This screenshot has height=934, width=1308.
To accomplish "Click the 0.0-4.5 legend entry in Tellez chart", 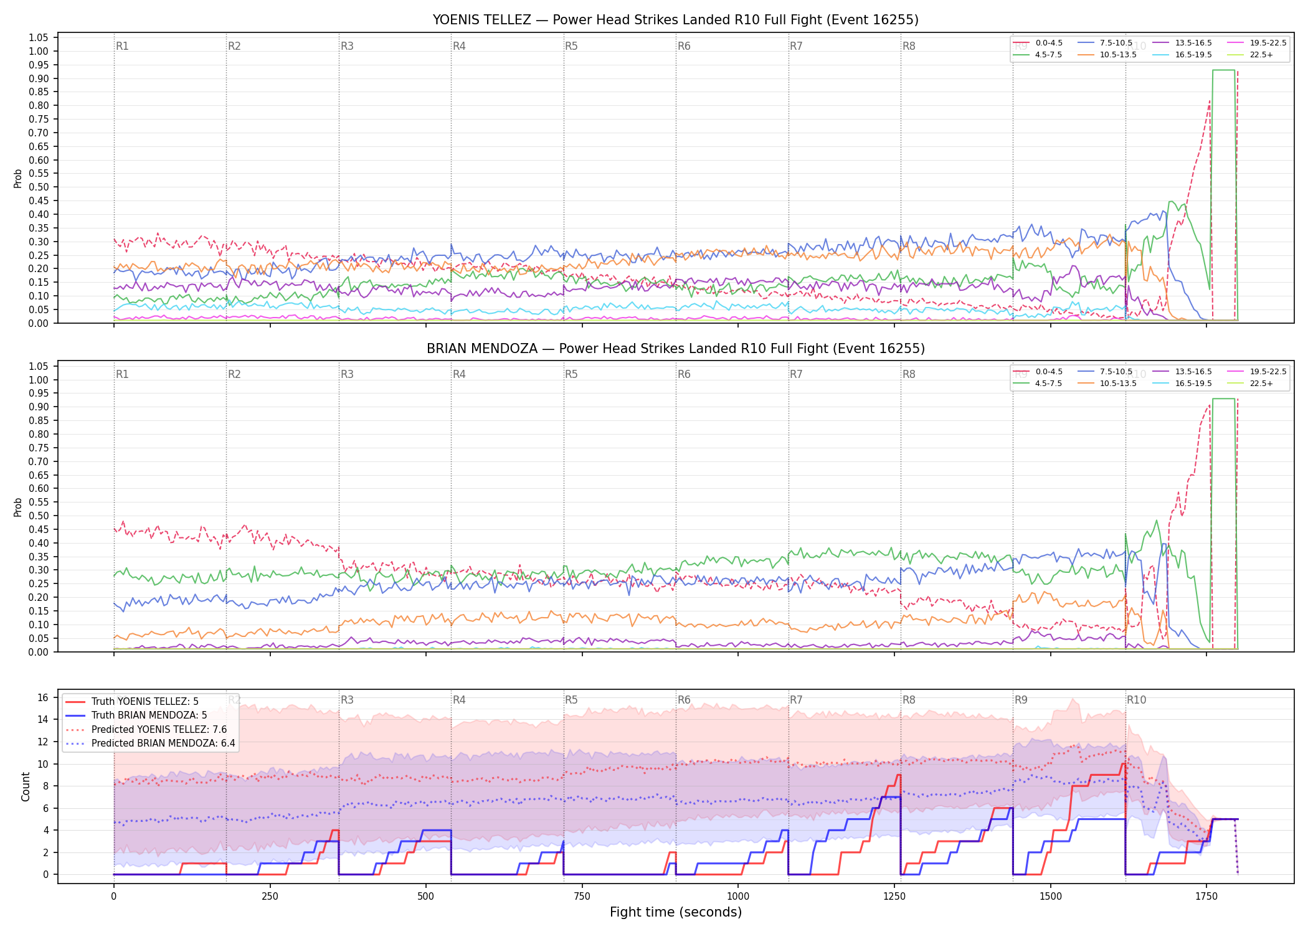I will [x=1038, y=43].
